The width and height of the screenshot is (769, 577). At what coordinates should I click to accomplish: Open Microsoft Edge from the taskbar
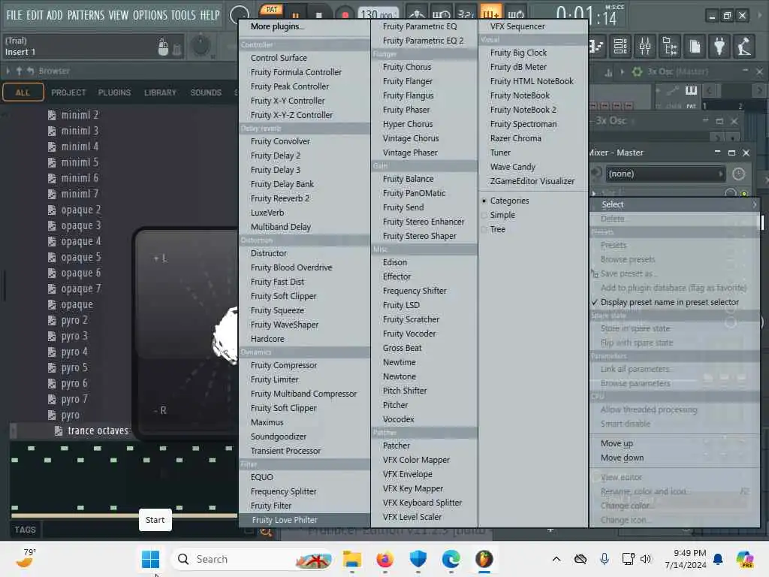[451, 559]
